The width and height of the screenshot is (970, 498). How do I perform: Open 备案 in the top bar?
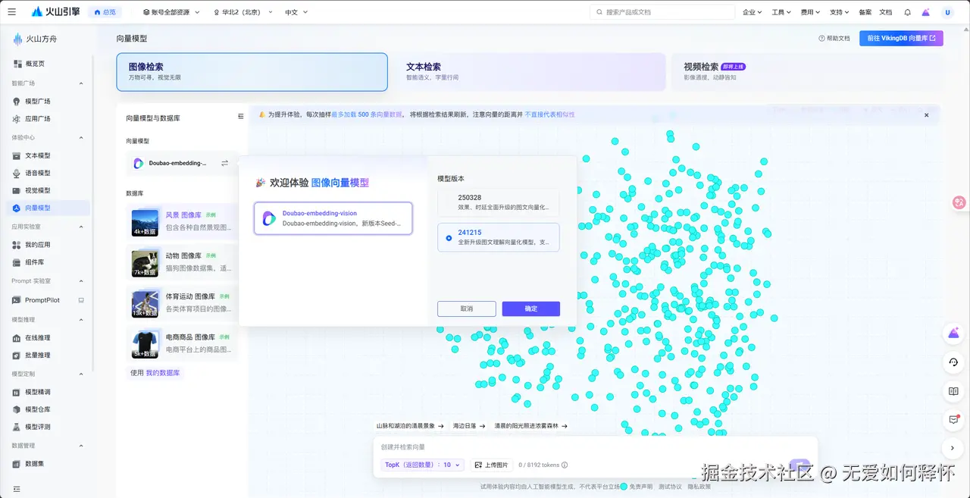(865, 12)
